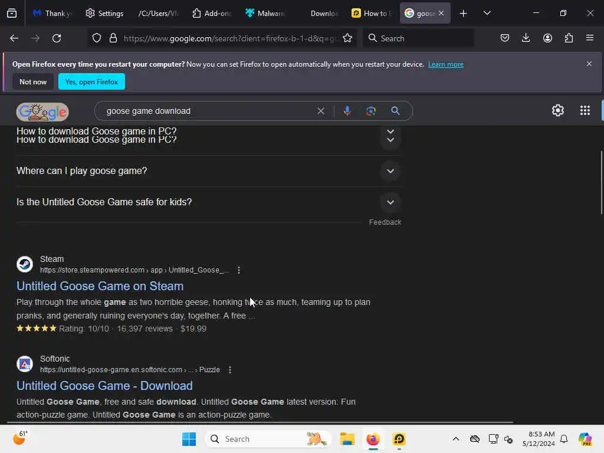The width and height of the screenshot is (604, 453).
Task: Clear the Google search query
Action: point(320,111)
